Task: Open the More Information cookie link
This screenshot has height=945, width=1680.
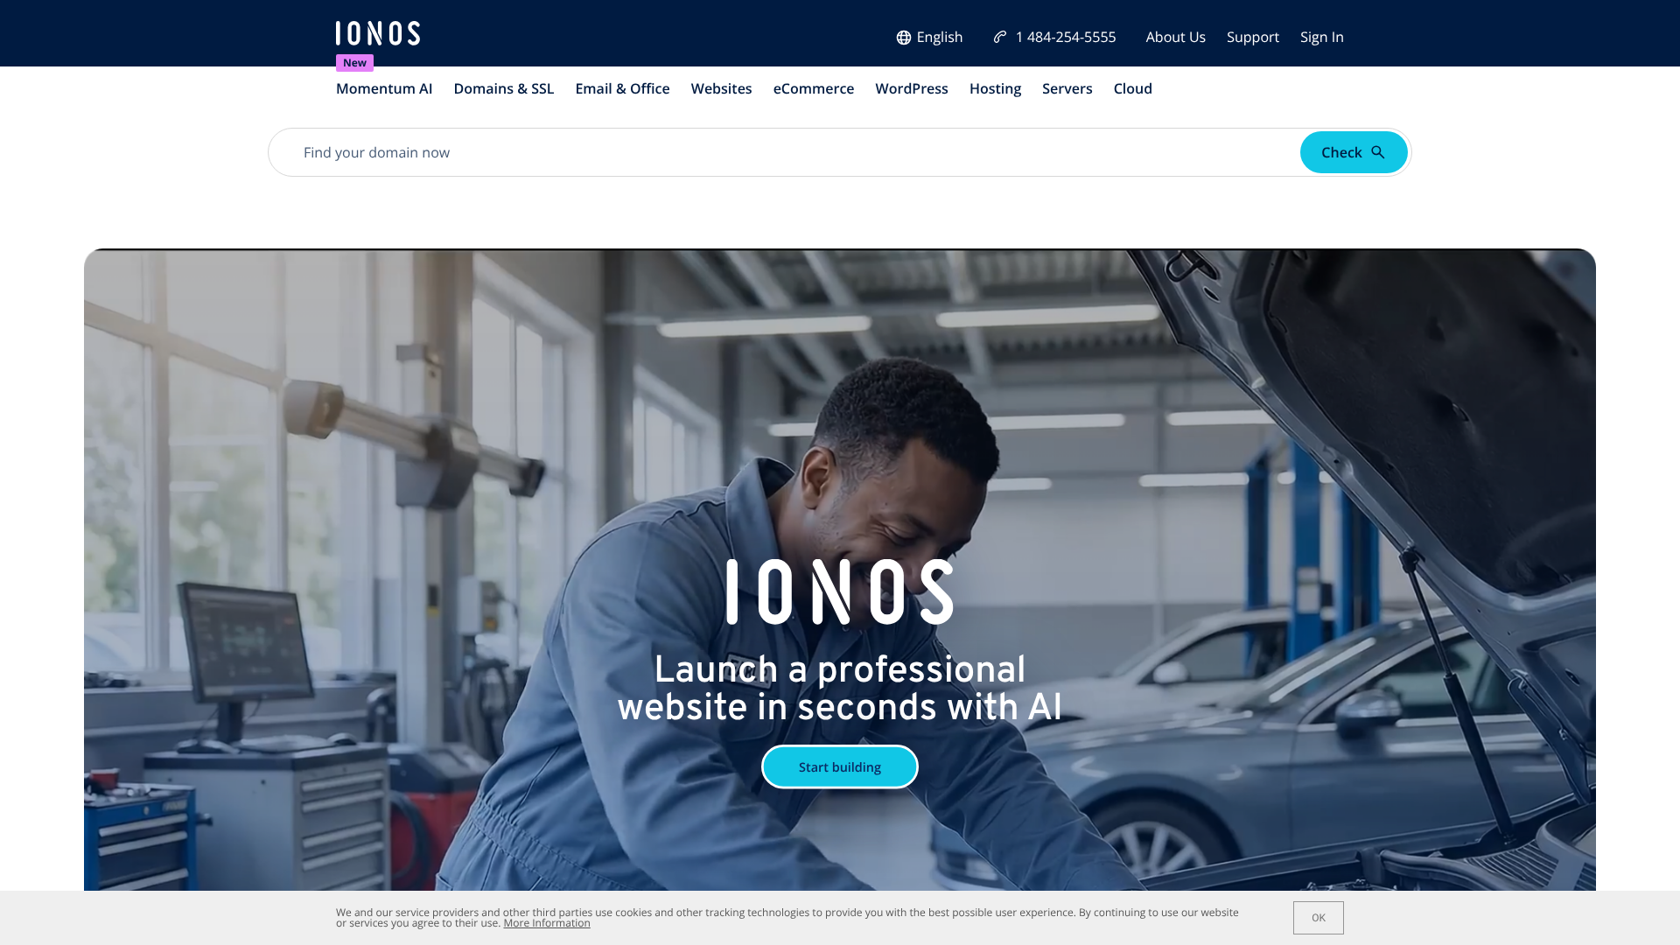Action: pyautogui.click(x=547, y=923)
